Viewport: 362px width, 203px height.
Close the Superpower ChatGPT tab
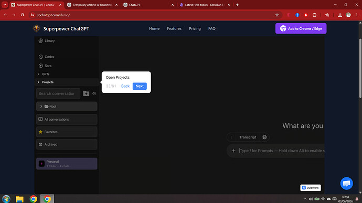click(60, 5)
